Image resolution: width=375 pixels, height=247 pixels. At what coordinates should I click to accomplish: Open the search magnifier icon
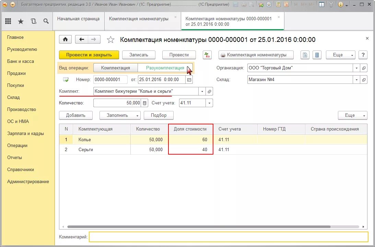(46, 21)
